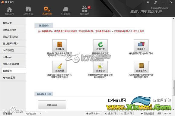Click the 相册导入 album import icon

coord(141,45)
